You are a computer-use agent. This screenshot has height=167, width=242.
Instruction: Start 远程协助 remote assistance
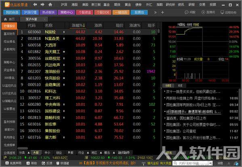pos(228,12)
